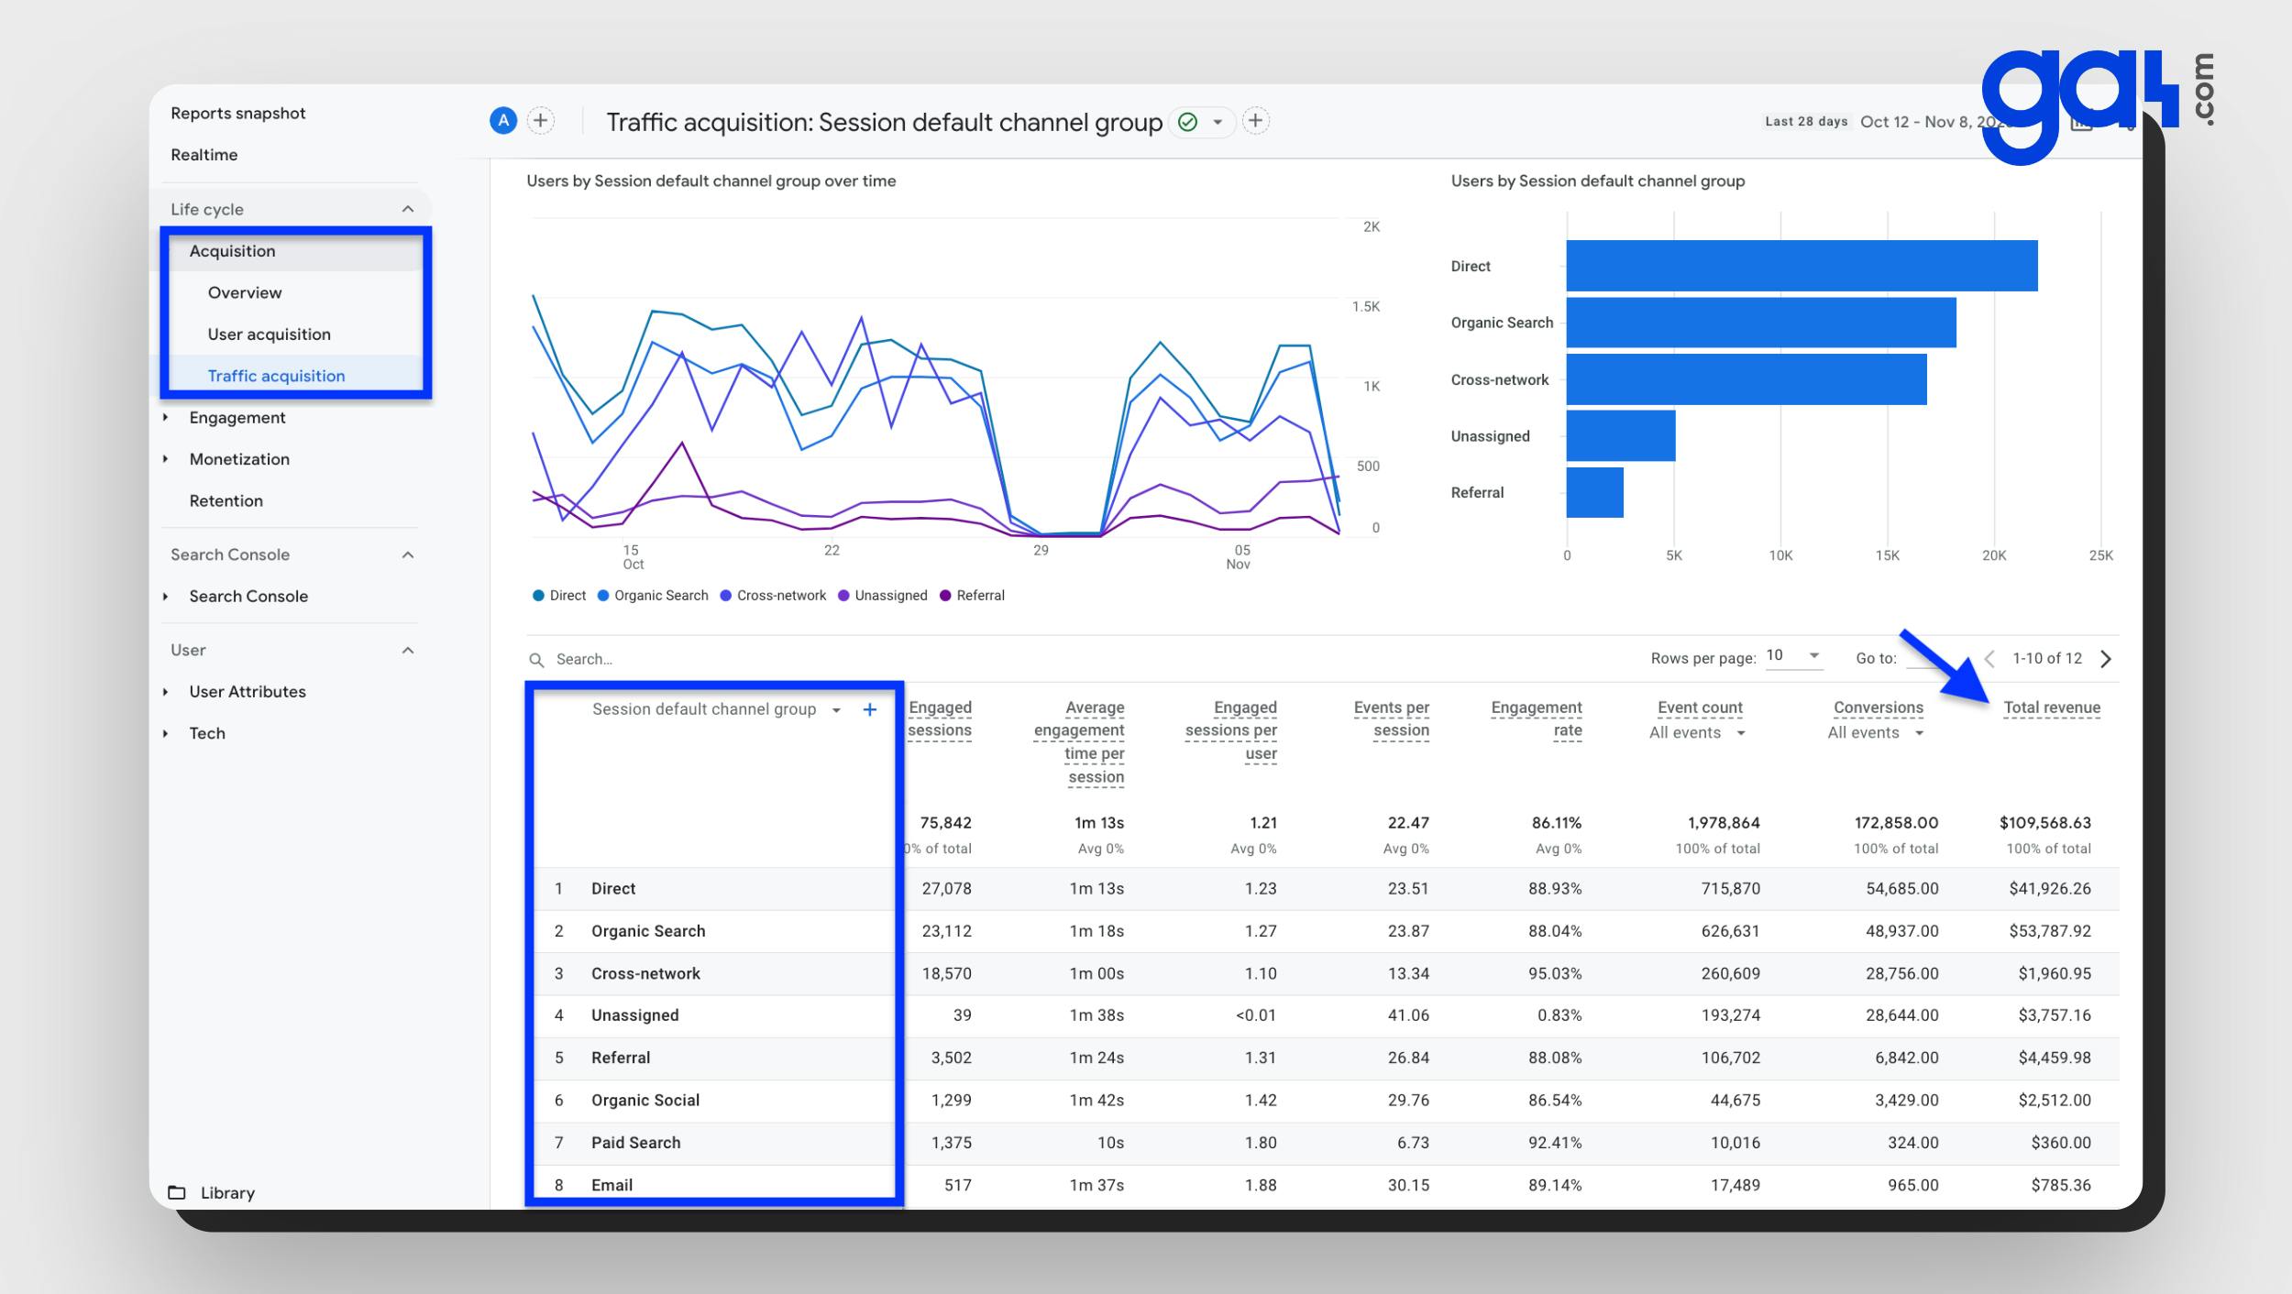Click the Organic Search bar in the bar chart
Viewport: 2292px width, 1294px height.
click(1761, 323)
